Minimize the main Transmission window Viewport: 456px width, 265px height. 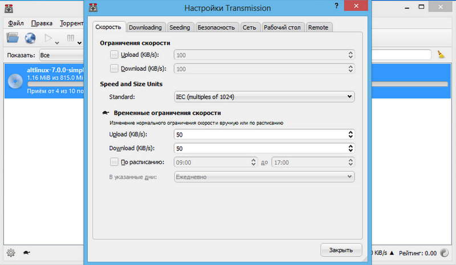click(407, 7)
